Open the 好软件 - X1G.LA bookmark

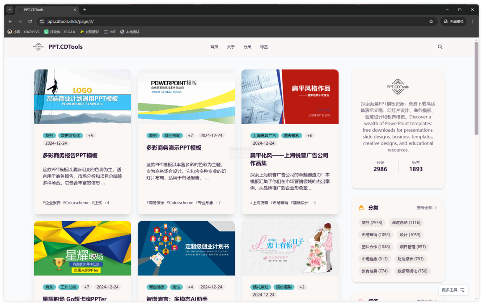(x=60, y=32)
